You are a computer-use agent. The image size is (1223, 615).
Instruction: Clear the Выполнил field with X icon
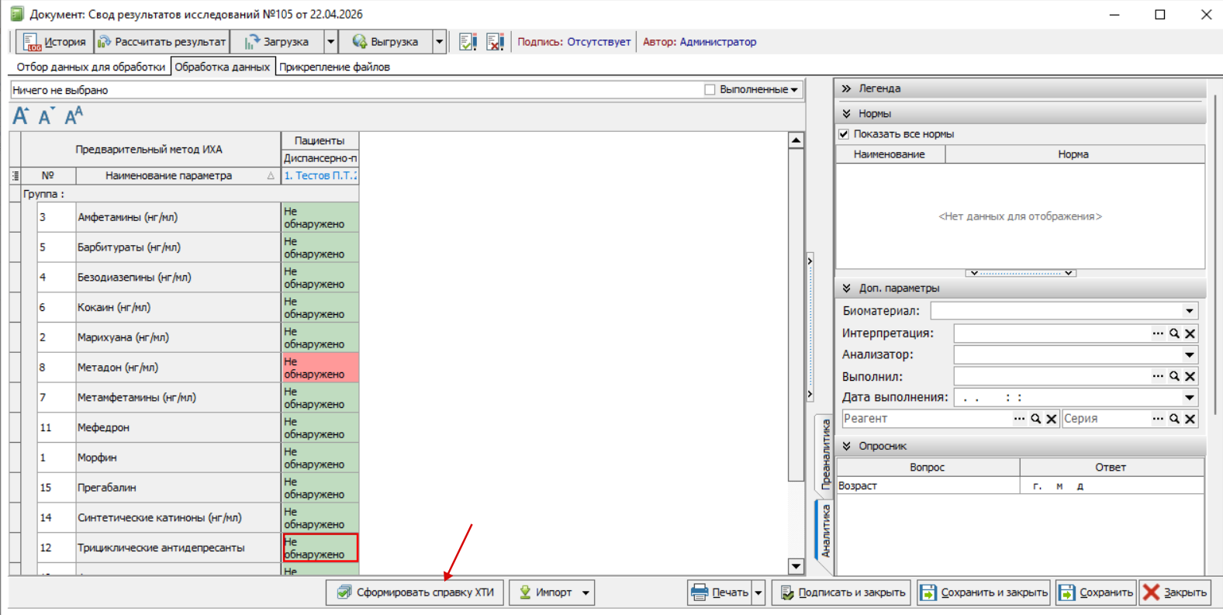point(1190,376)
